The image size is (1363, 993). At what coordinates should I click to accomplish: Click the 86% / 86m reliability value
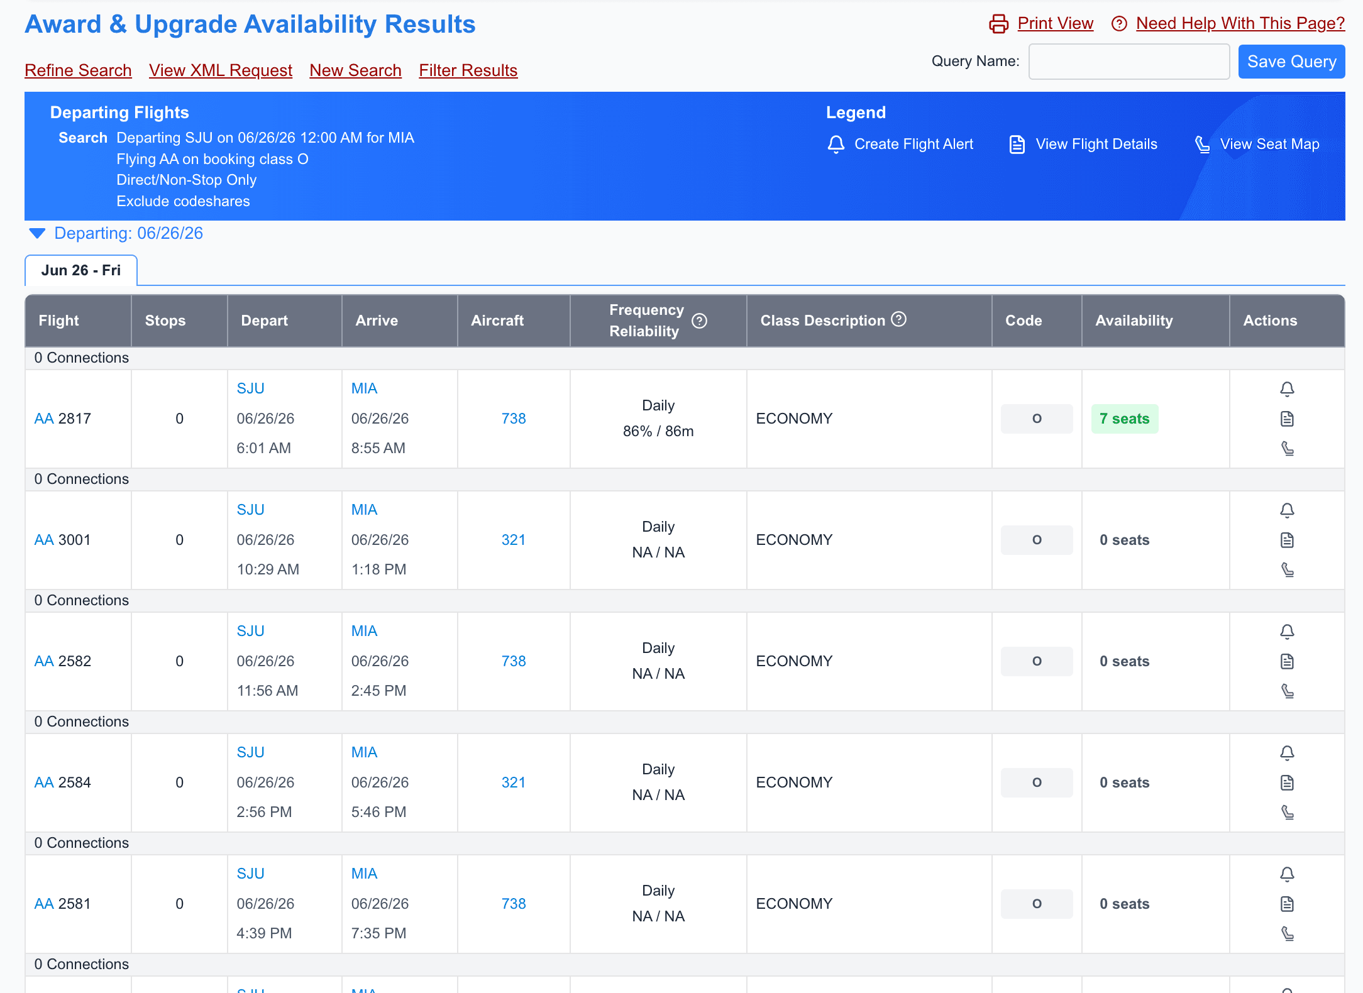(x=658, y=431)
